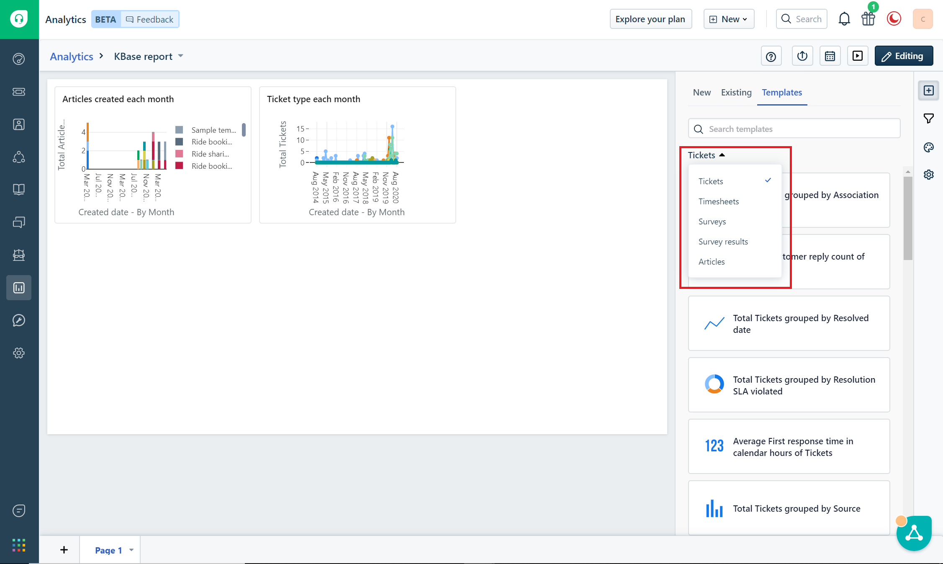Open the Page 1 tab dropdown arrow
Screen dimensions: 943x564
click(x=131, y=550)
